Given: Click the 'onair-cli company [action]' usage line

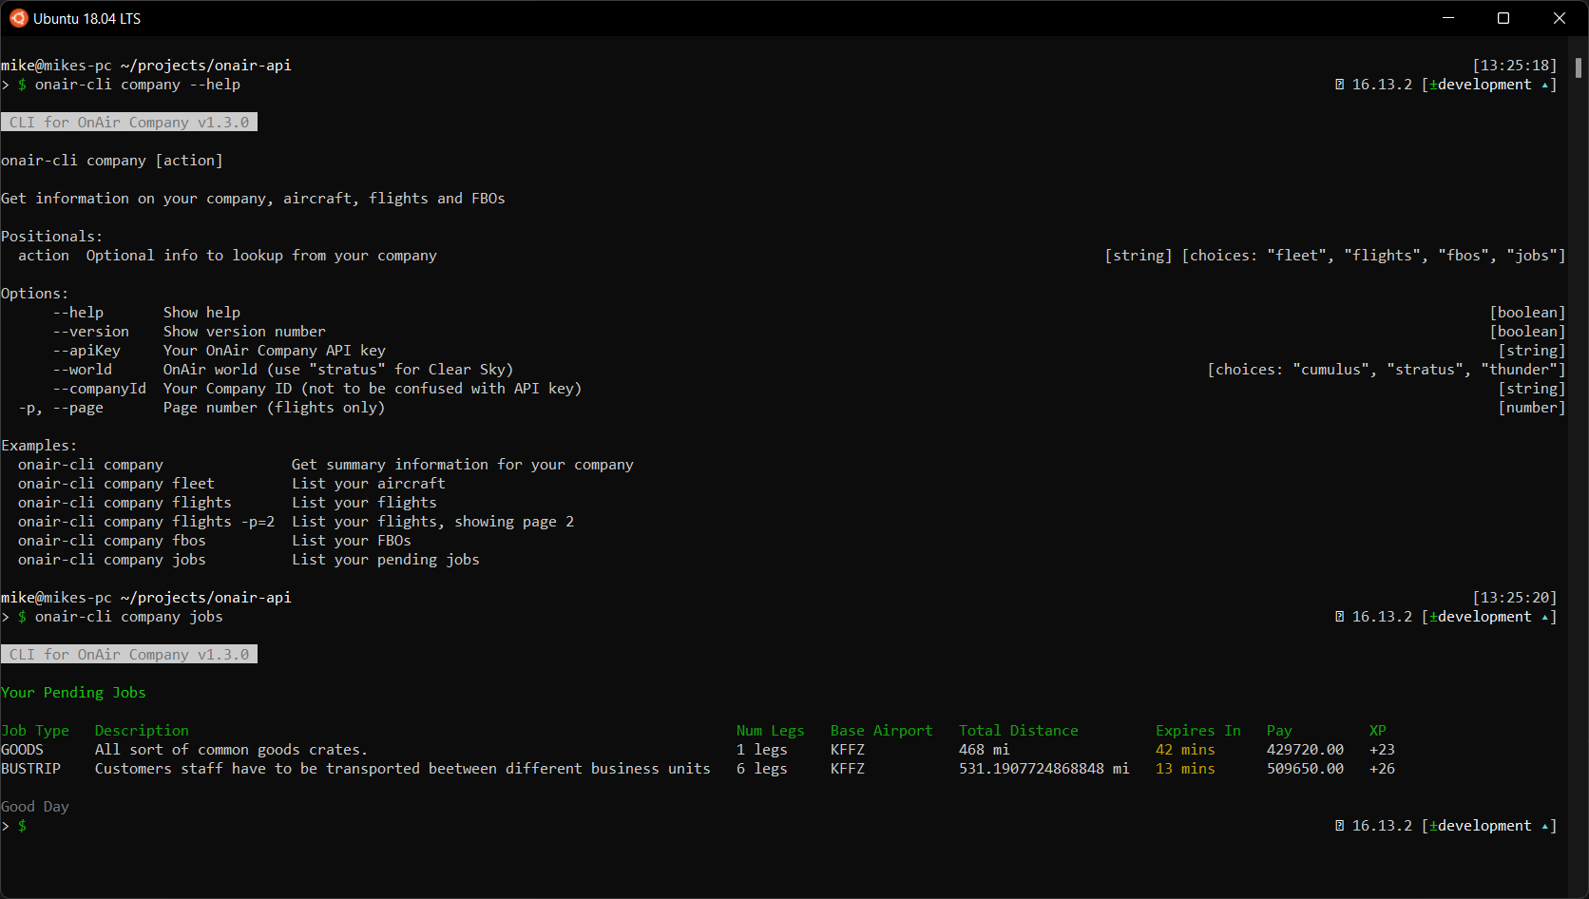Looking at the screenshot, I should click(112, 161).
